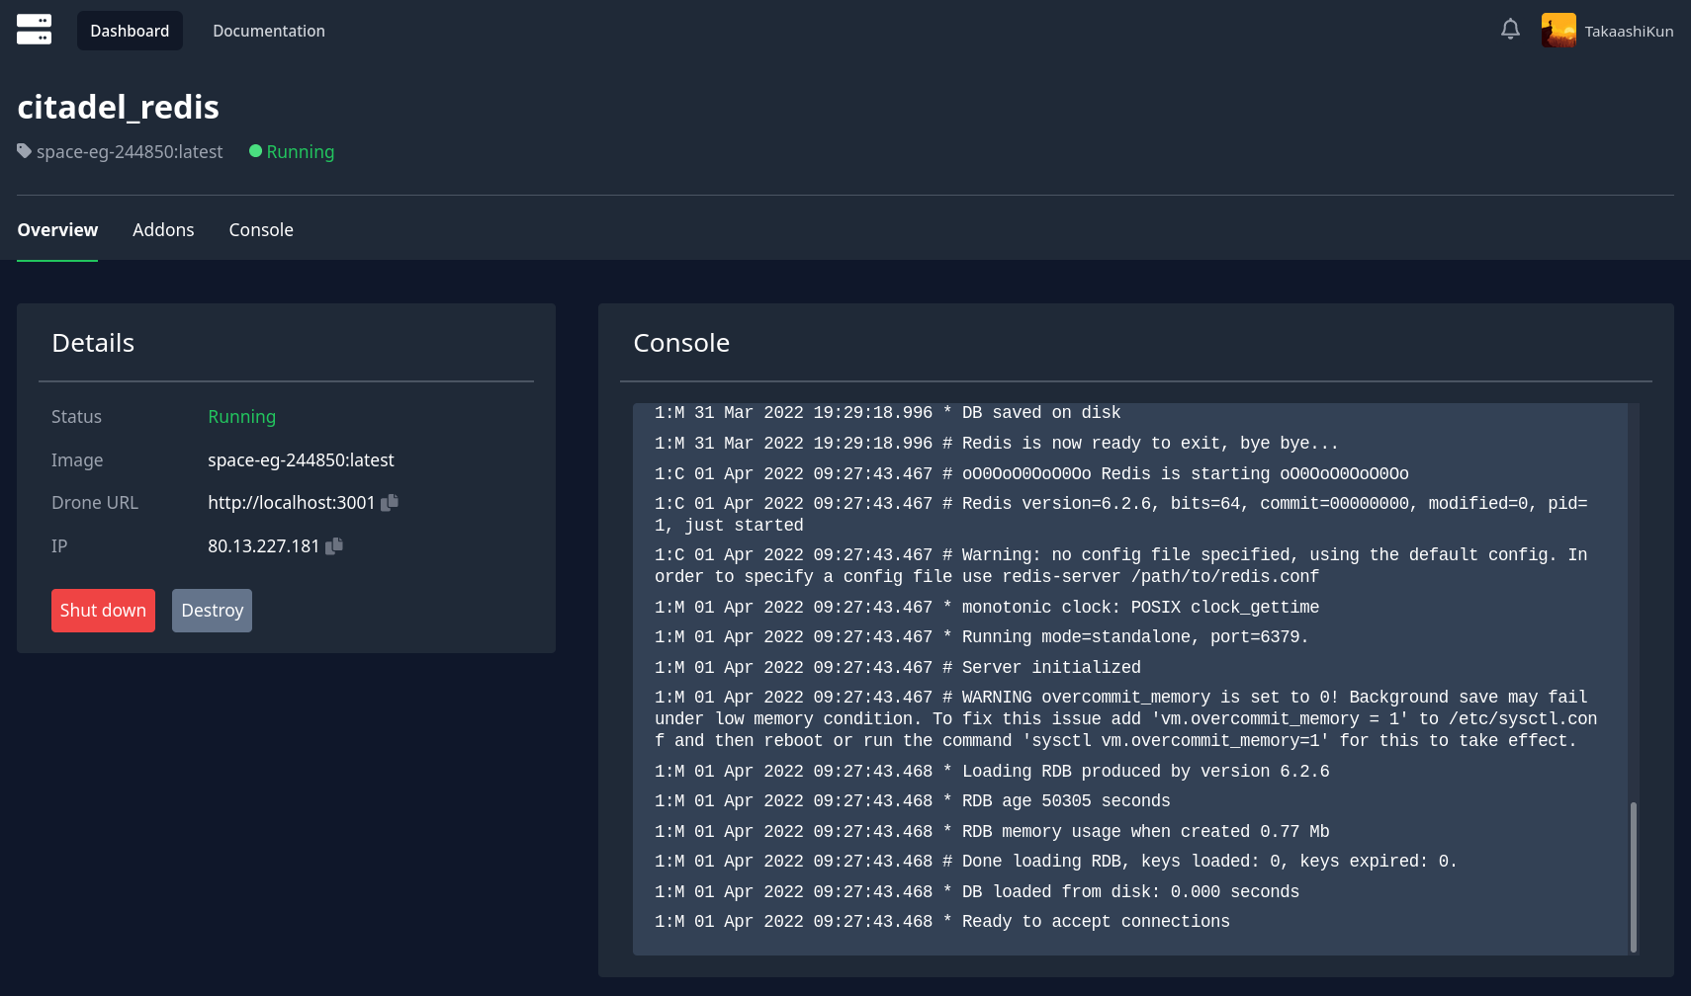Image resolution: width=1691 pixels, height=996 pixels.
Task: Click the TakaashiKun avatar image
Action: click(1558, 31)
